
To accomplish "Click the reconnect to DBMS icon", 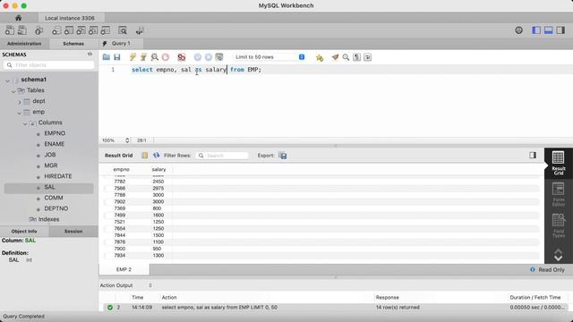I will pos(140,30).
